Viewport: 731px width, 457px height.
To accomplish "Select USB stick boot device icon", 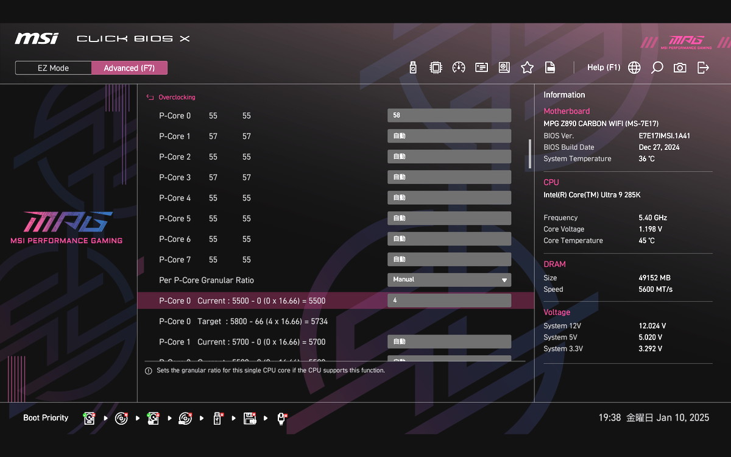I will click(x=217, y=418).
